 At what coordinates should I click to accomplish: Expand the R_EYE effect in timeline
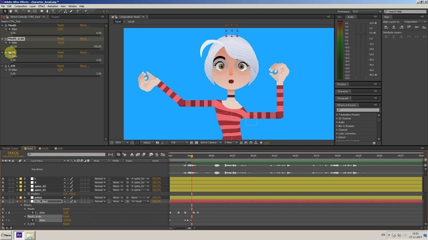tap(25, 224)
